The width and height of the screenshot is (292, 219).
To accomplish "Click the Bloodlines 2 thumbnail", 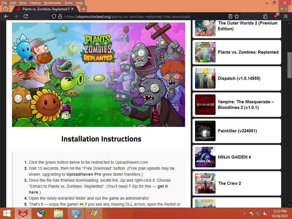I will pyautogui.click(x=205, y=105).
